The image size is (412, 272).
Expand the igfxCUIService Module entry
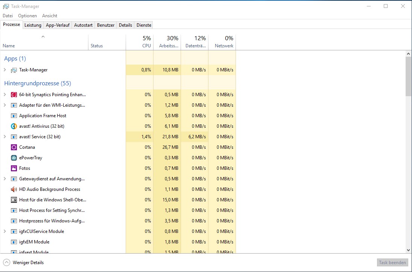5,231
